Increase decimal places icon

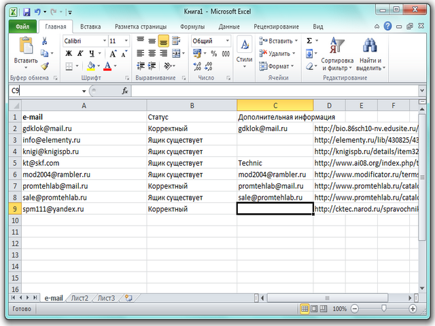click(x=197, y=67)
